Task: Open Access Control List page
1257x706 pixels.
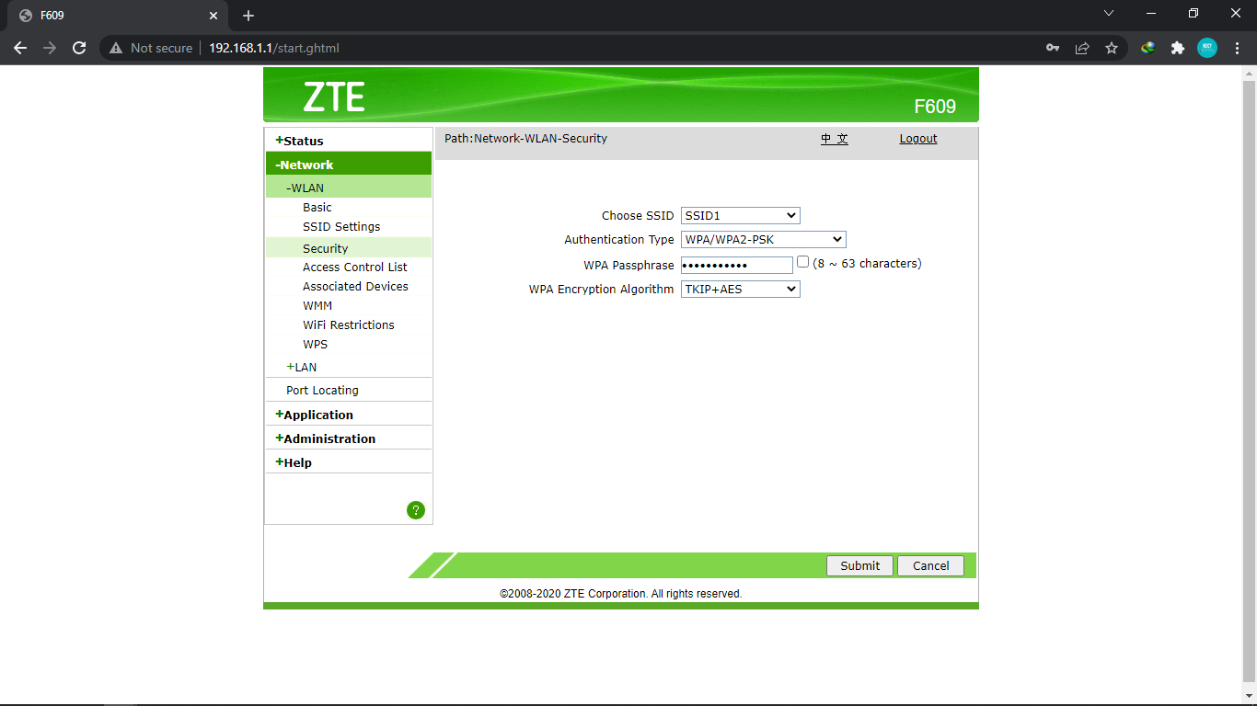Action: coord(355,267)
